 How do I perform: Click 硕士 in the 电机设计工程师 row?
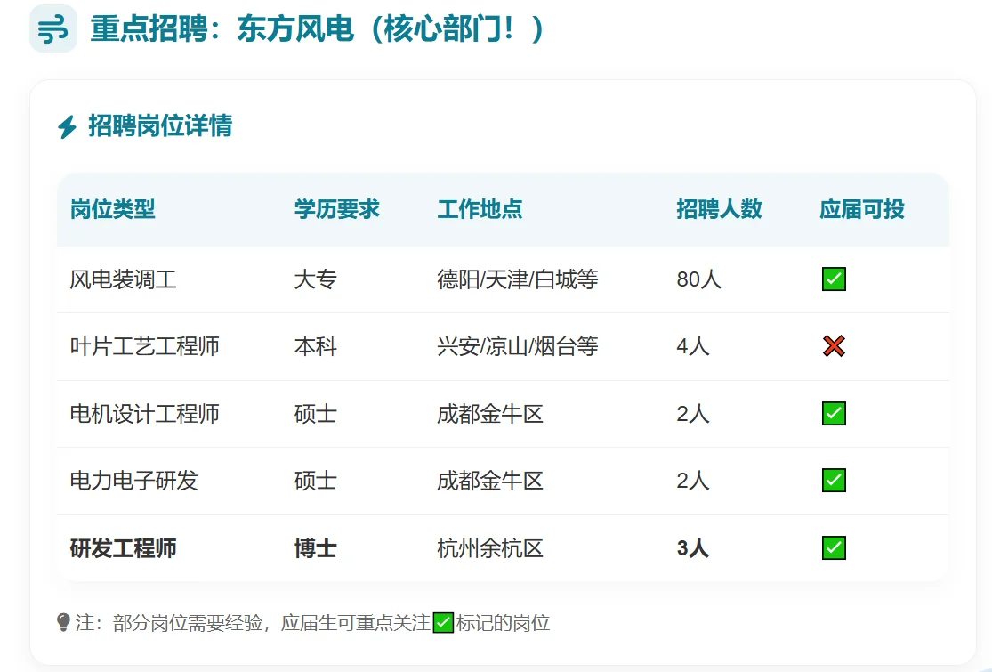(x=316, y=414)
